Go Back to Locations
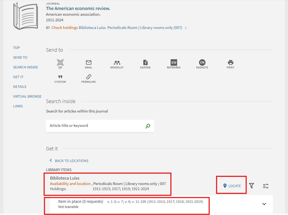This screenshot has width=288, height=215. tap(69, 161)
